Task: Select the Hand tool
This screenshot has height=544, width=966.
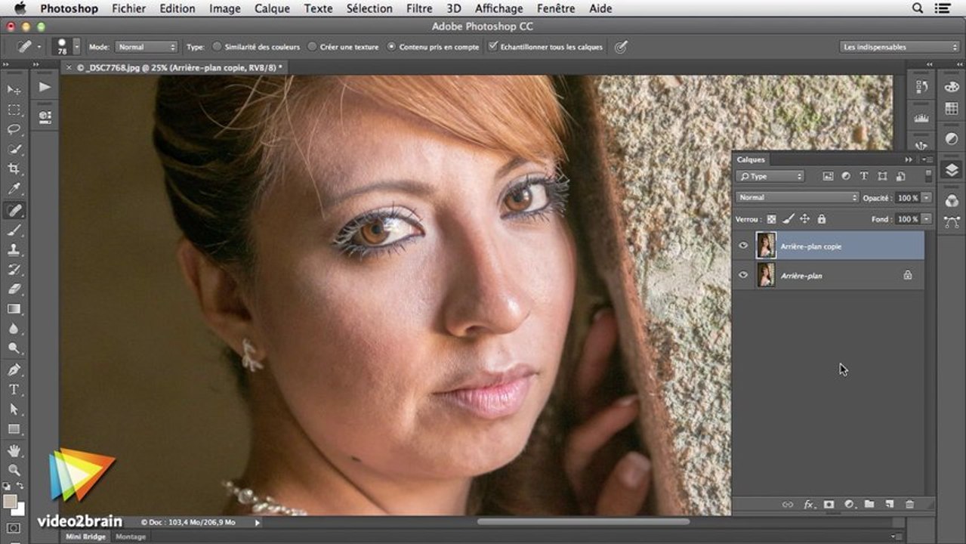Action: click(14, 450)
